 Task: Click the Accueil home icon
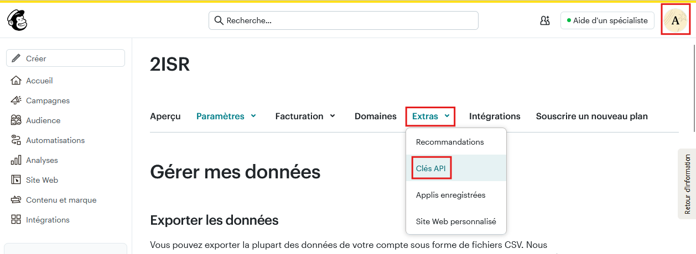coord(16,81)
